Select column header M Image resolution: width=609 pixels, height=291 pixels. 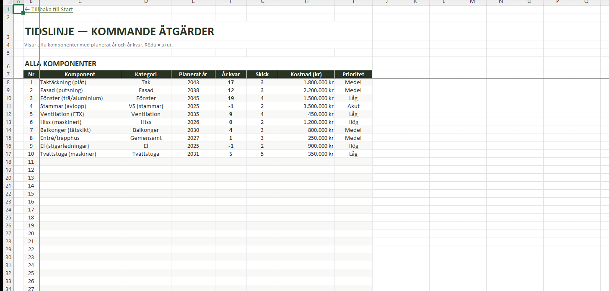tap(472, 2)
